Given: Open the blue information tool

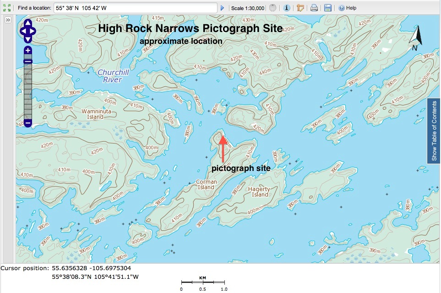Looking at the screenshot, I should [287, 8].
